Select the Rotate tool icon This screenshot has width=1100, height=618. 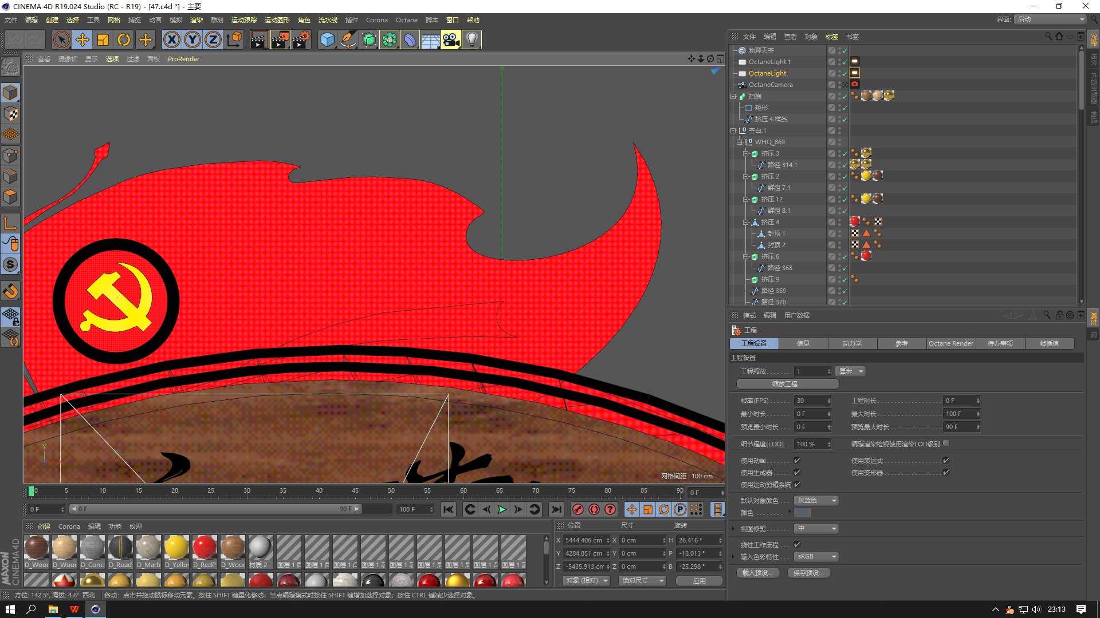[x=124, y=39]
